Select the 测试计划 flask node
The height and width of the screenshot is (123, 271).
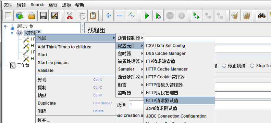pyautogui.click(x=22, y=27)
